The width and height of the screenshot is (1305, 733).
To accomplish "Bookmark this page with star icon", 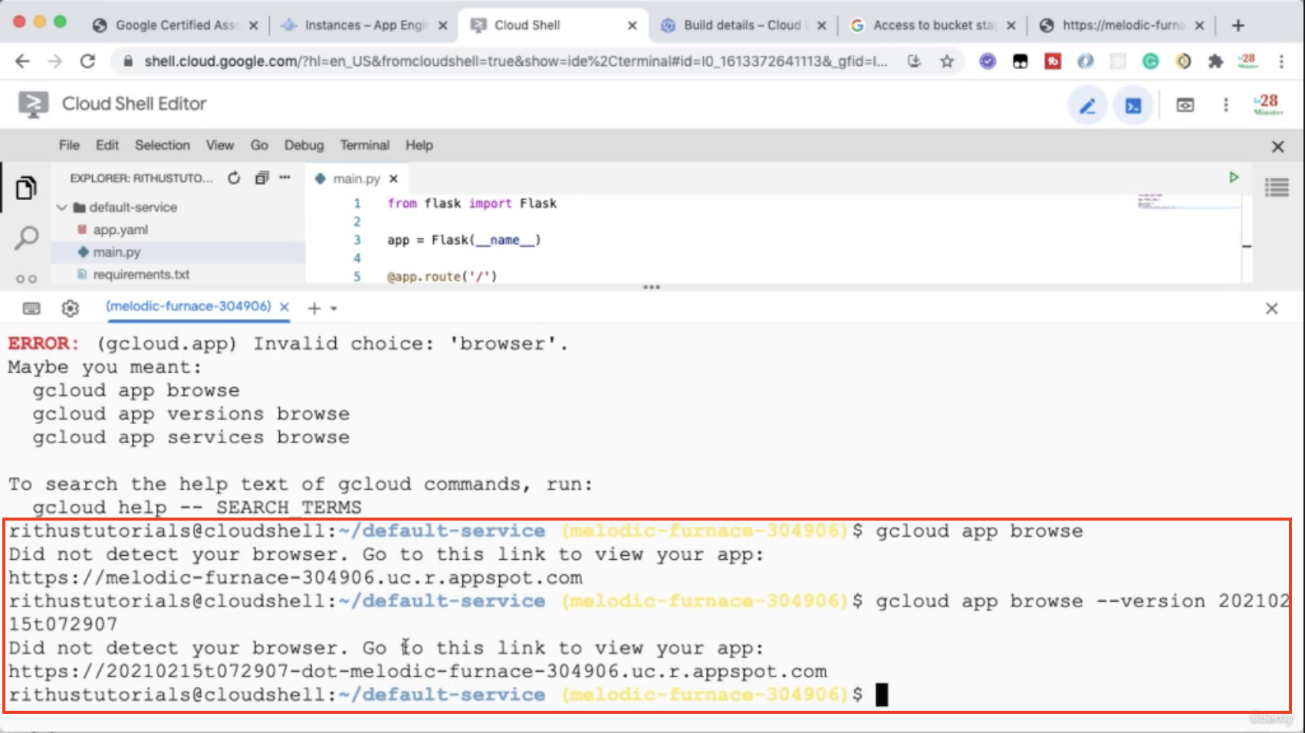I will click(x=947, y=61).
